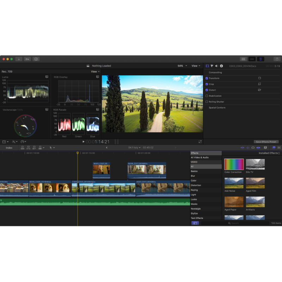Click the share export icon
This screenshot has width=282, height=282.
pyautogui.click(x=277, y=59)
